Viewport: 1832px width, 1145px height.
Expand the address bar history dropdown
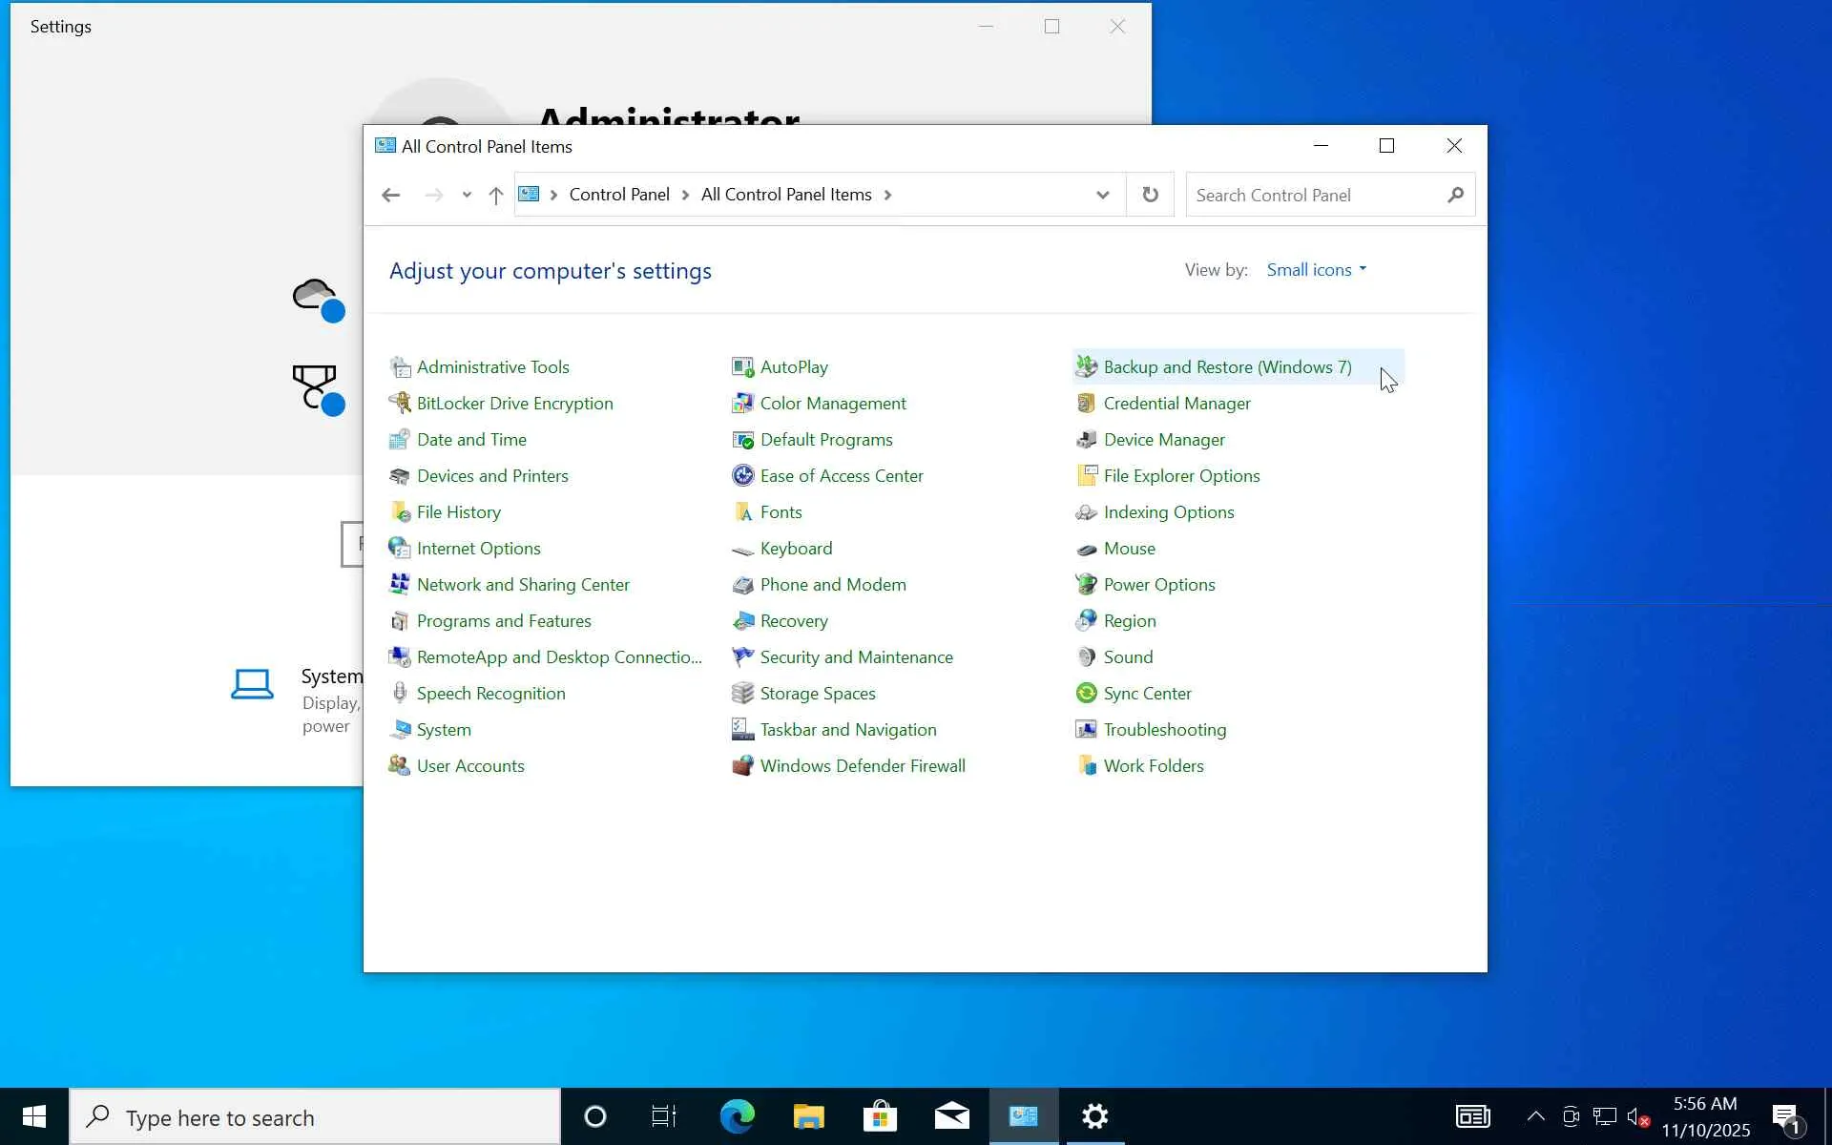[1102, 195]
